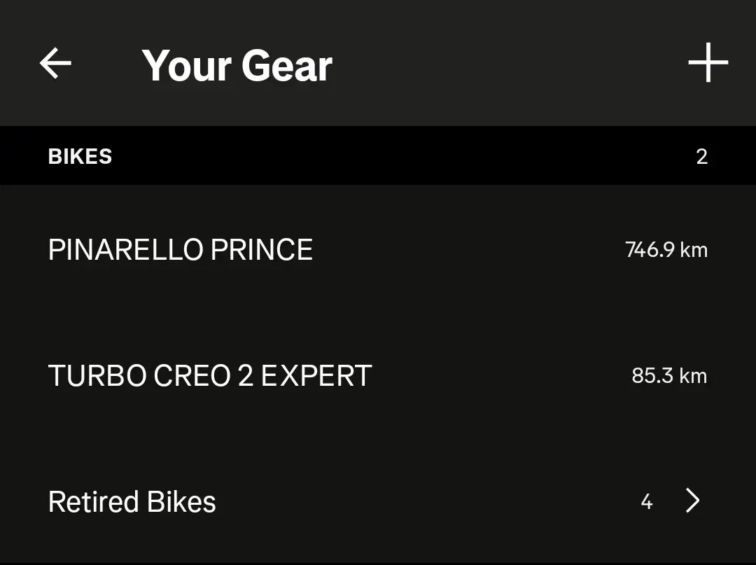Add new gear with plus icon
This screenshot has height=565, width=756.
point(708,63)
